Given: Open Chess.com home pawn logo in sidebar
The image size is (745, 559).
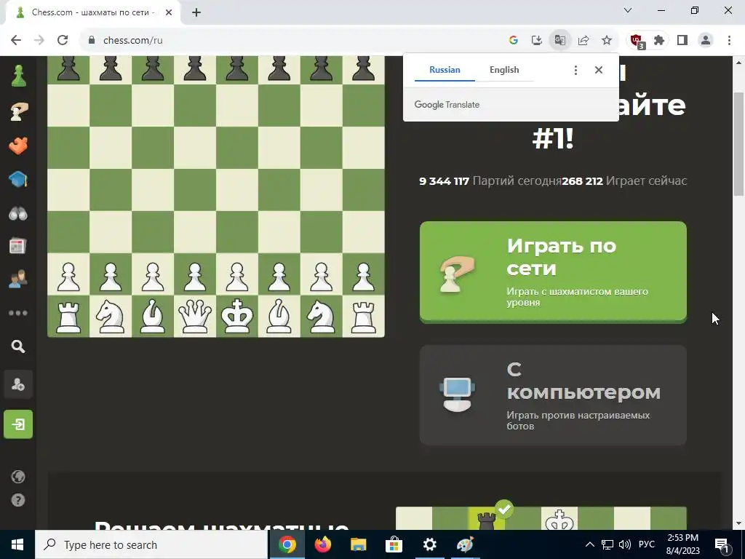Looking at the screenshot, I should 18,76.
